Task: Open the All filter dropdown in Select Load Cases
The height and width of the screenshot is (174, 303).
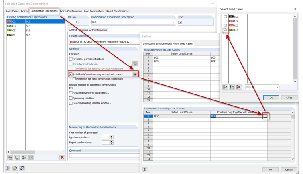Action: coord(277,87)
